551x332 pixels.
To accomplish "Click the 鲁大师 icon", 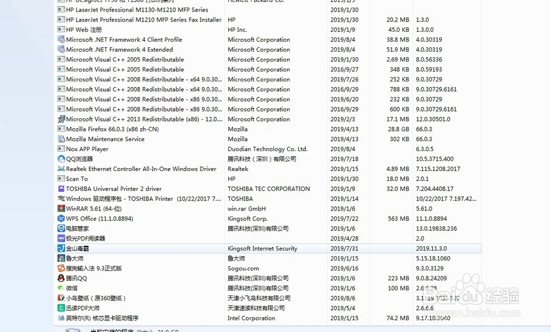I will click(61, 258).
